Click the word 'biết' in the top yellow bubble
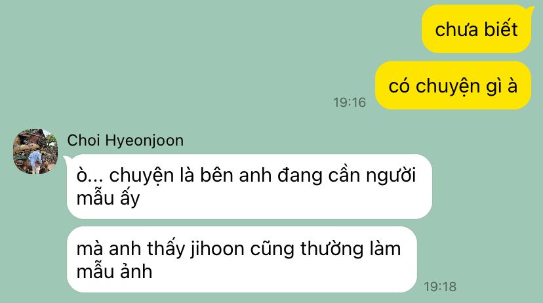Screen dimensions: 543x303 (x=501, y=29)
